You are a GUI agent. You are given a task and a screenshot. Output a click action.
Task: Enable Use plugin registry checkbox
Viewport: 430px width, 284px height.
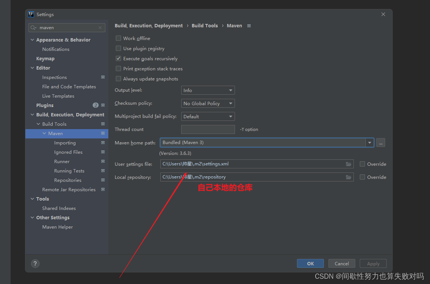[x=118, y=48]
